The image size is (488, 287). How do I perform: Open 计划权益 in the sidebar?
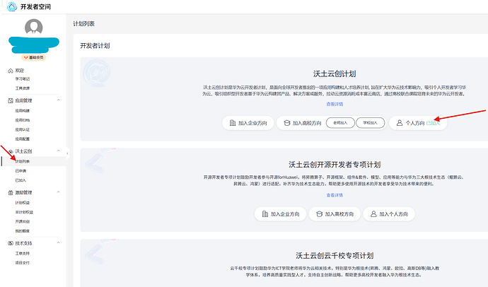(23, 203)
